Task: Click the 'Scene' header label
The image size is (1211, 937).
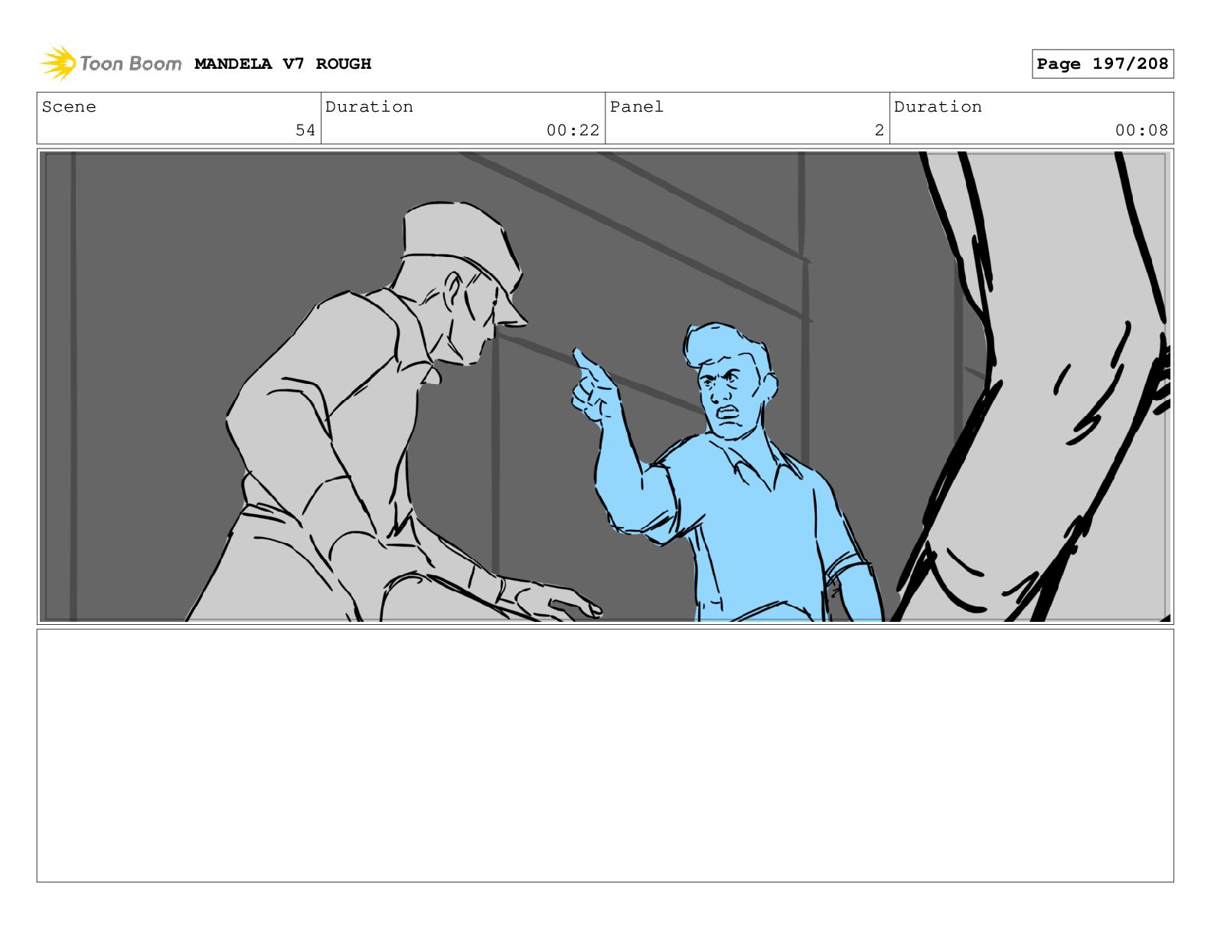Action: click(69, 107)
